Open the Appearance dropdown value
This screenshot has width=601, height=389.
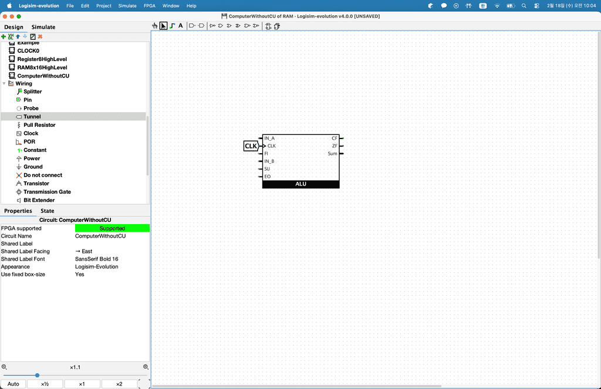pos(112,266)
